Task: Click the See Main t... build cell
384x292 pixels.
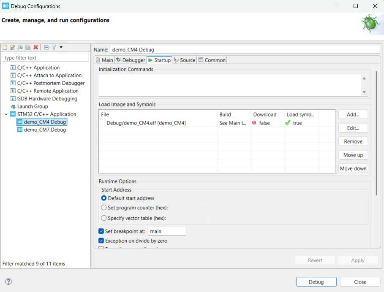Action: click(x=234, y=123)
